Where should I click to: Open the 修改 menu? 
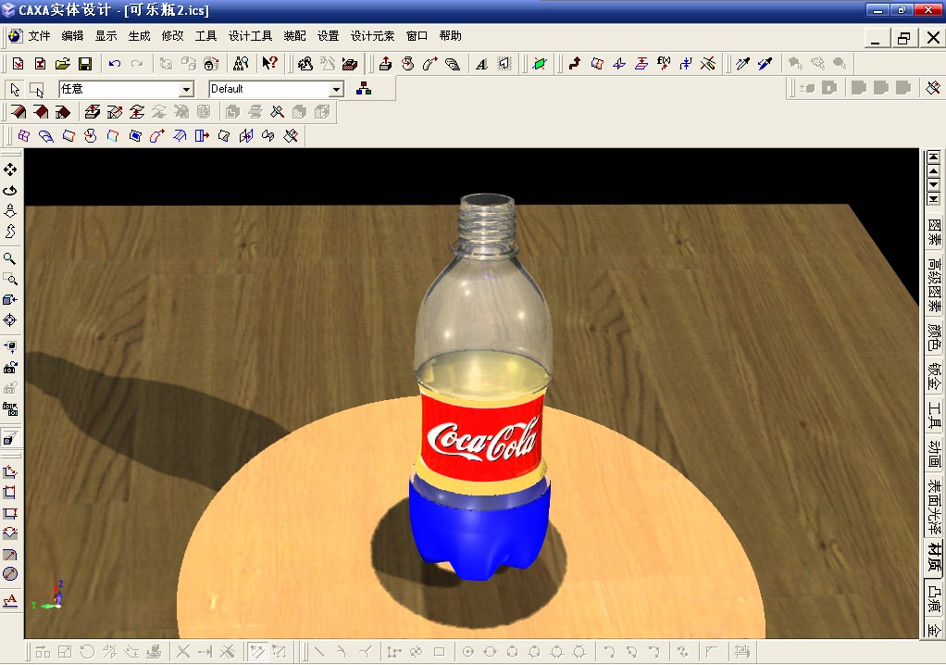[172, 36]
